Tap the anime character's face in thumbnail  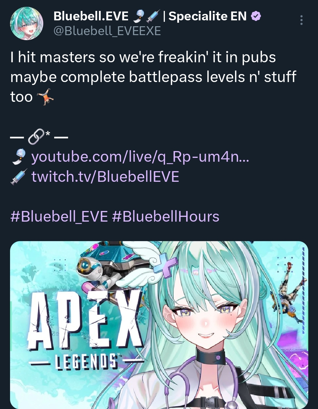click(205, 319)
